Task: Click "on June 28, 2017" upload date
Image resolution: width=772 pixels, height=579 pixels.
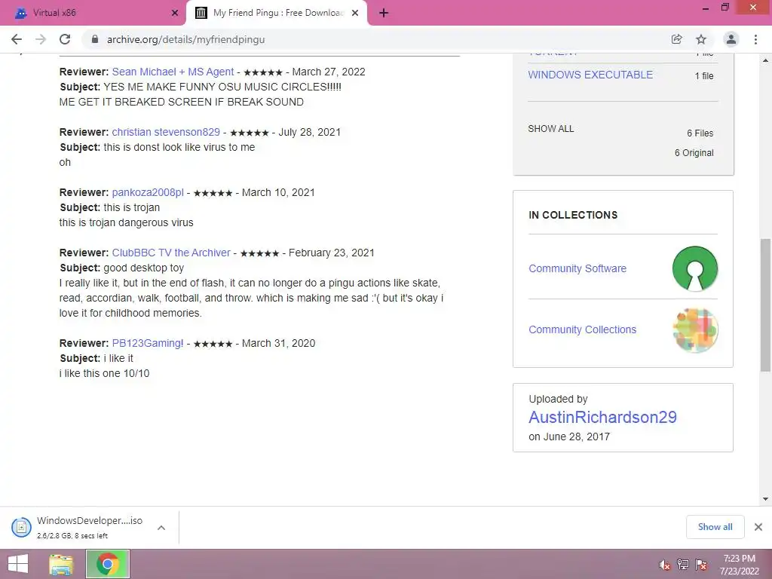Action: coord(569,437)
